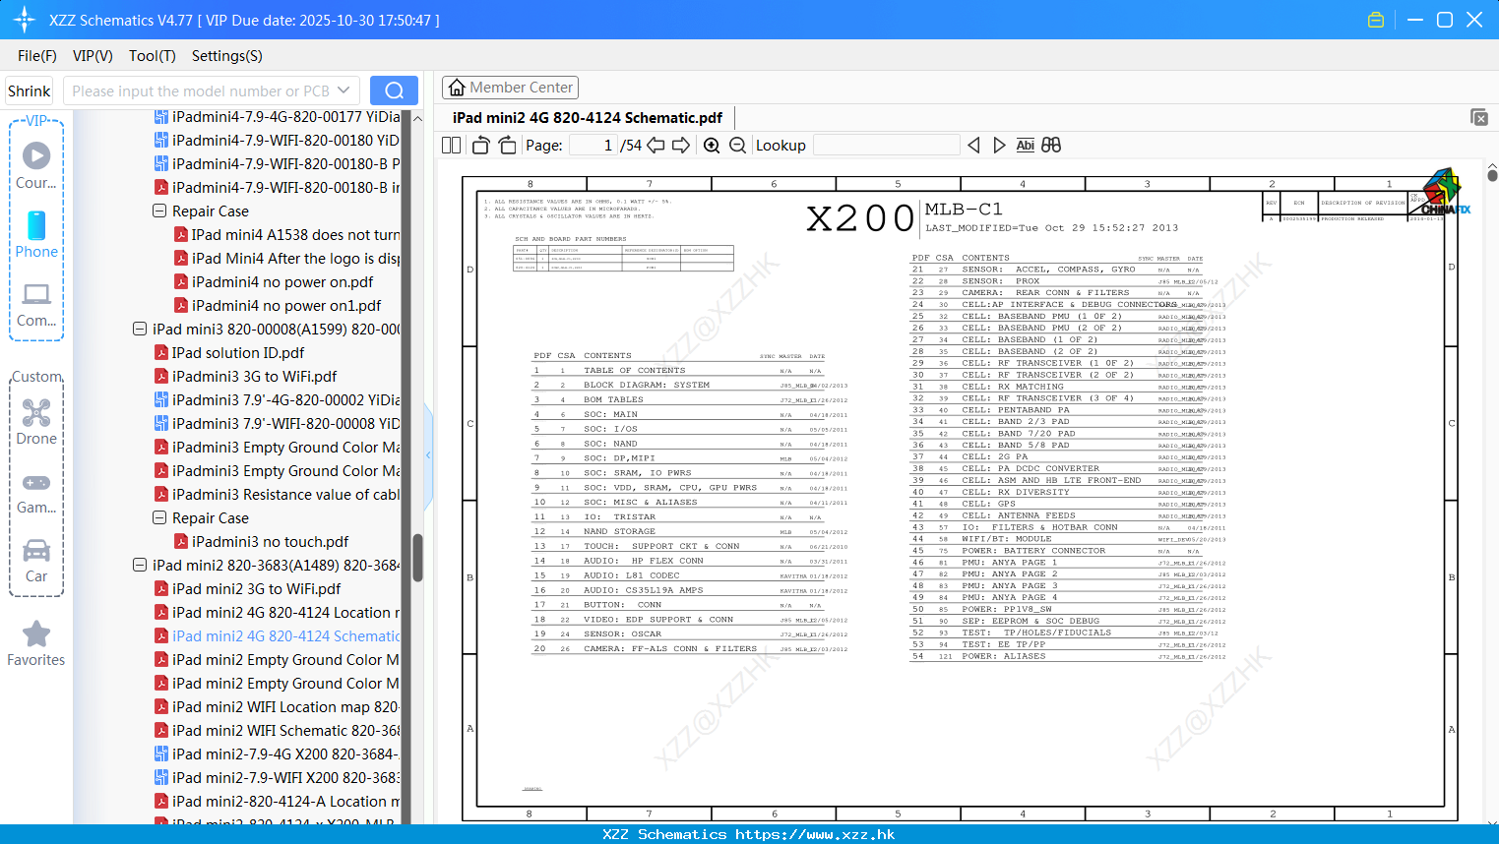Open iPadmini3 no touch.pdf

[x=262, y=541]
